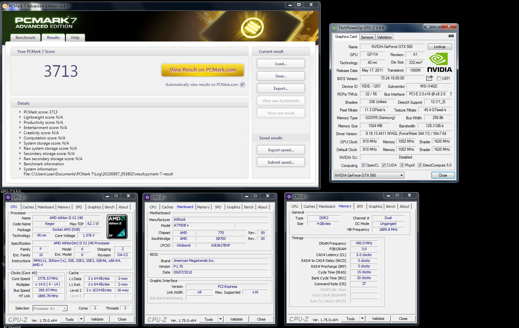Toggle the PhysX checkbox
The height and width of the screenshot is (328, 519).
402,165
